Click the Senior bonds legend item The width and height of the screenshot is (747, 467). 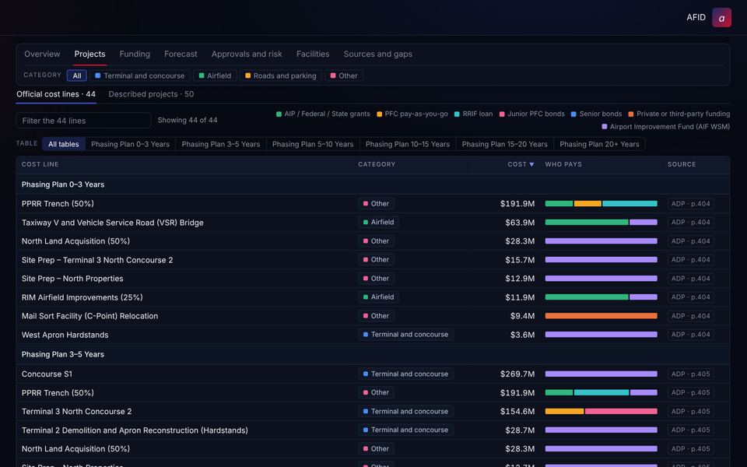pos(596,114)
